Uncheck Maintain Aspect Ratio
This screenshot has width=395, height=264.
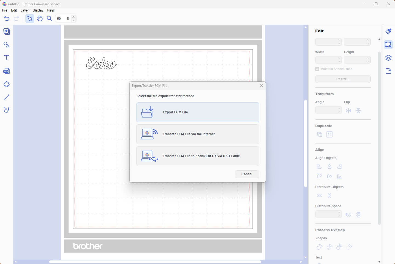317,69
